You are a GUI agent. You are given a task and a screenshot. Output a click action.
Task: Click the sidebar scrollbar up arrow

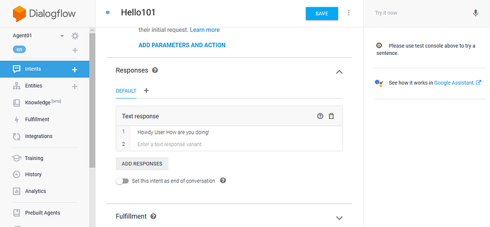click(x=92, y=30)
